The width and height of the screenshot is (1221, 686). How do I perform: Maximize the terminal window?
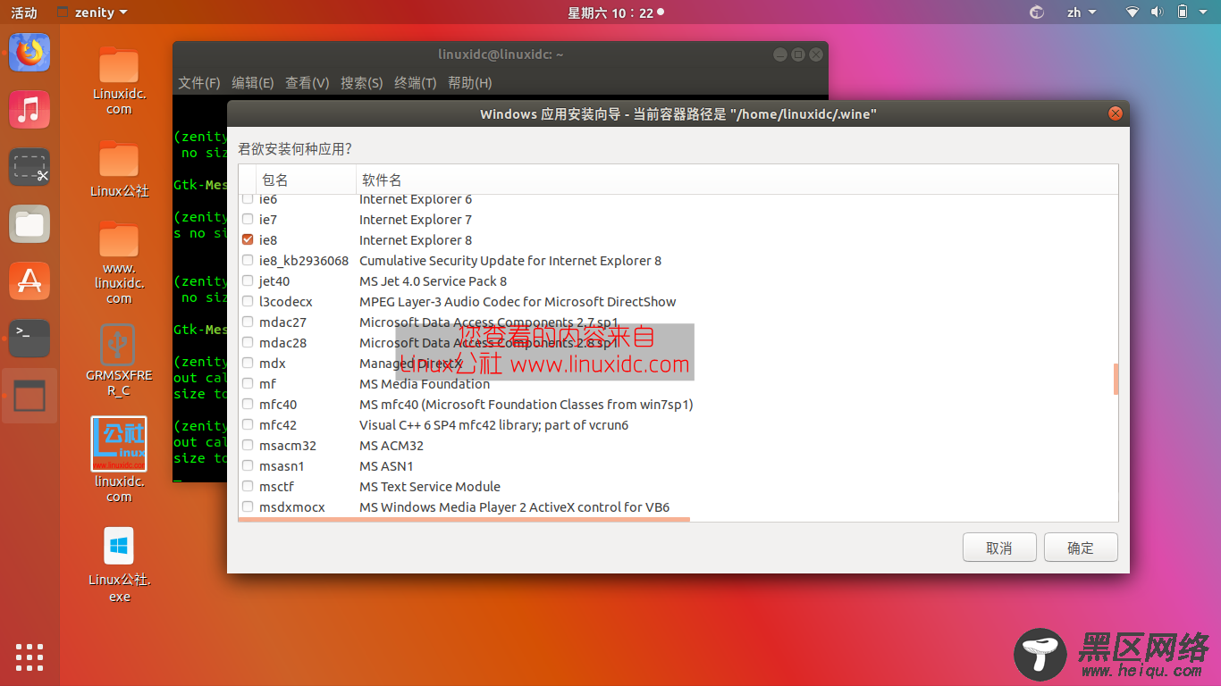(798, 54)
